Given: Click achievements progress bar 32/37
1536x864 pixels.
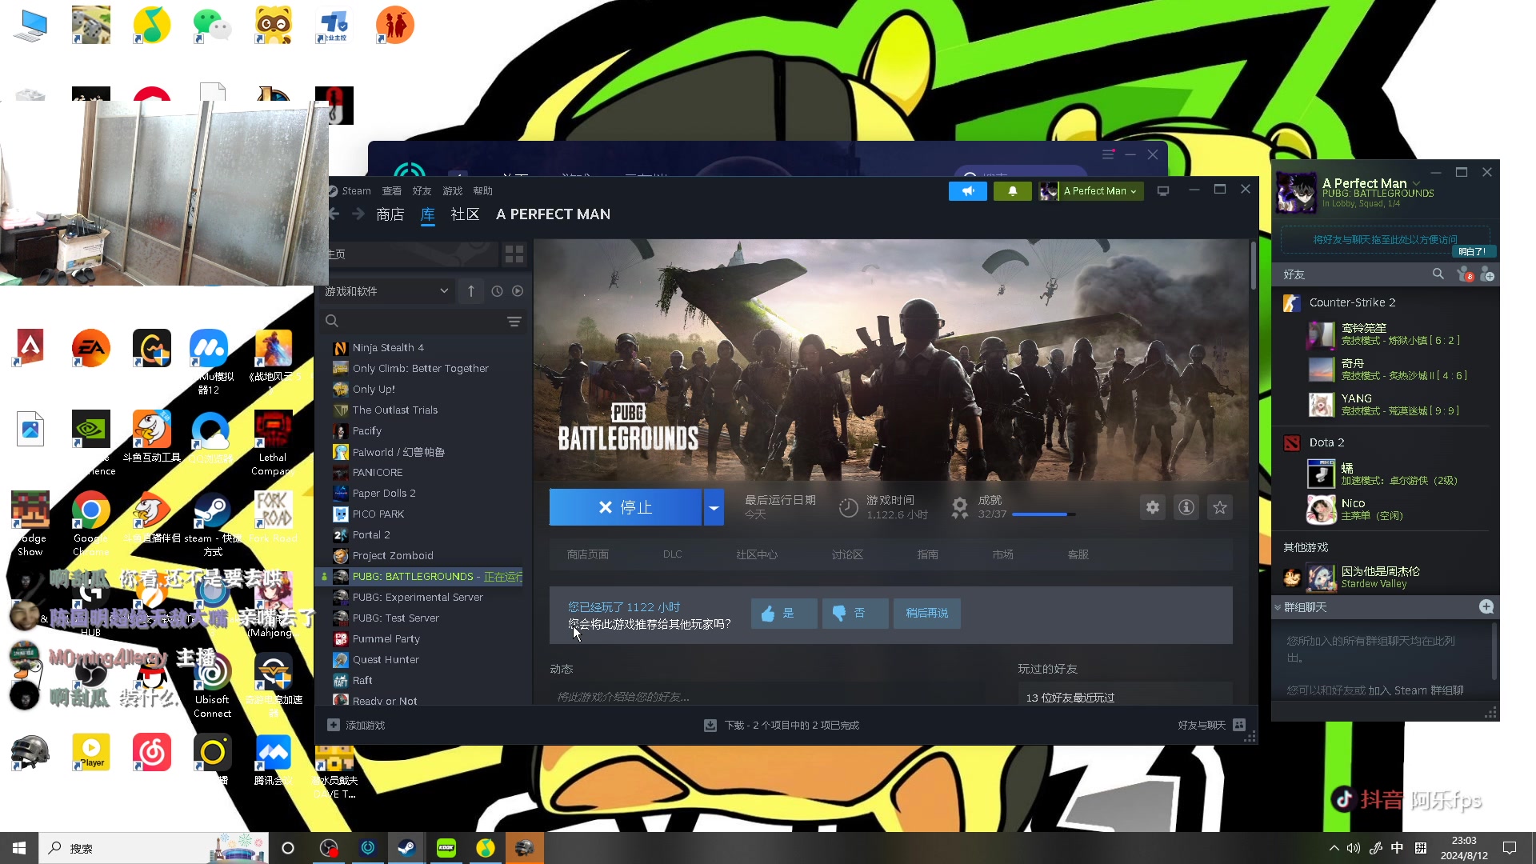Looking at the screenshot, I should click(1043, 514).
